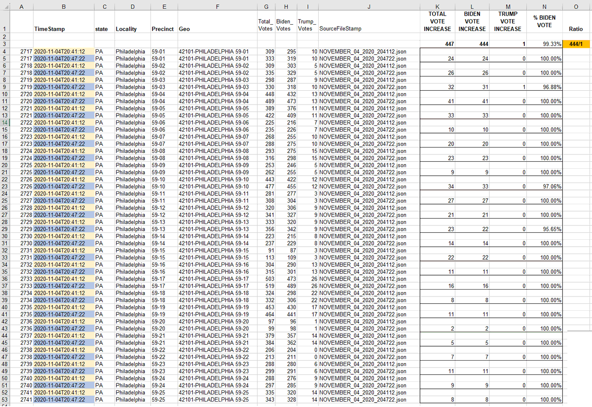This screenshot has height=407, width=592.
Task: Select total votes cell showing 503
Action: [266, 279]
